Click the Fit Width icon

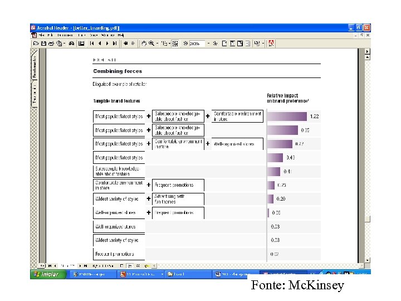(240, 43)
